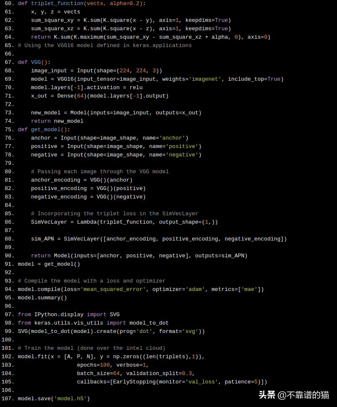Click "negative = Input(shape=image_shape" line
The width and height of the screenshot is (337, 407).
coord(116,155)
